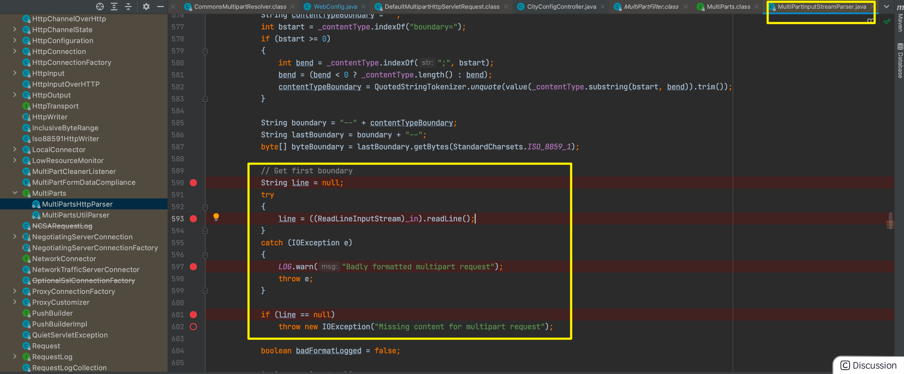Expand the HttpInput tree node

pyautogui.click(x=15, y=73)
